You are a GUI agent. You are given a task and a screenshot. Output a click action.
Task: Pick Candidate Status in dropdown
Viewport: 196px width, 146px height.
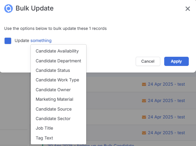[53, 70]
